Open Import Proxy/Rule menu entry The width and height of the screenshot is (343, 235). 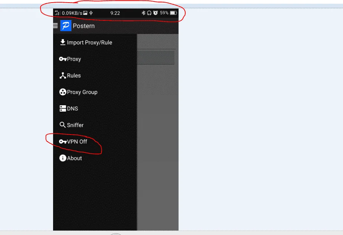click(x=95, y=42)
